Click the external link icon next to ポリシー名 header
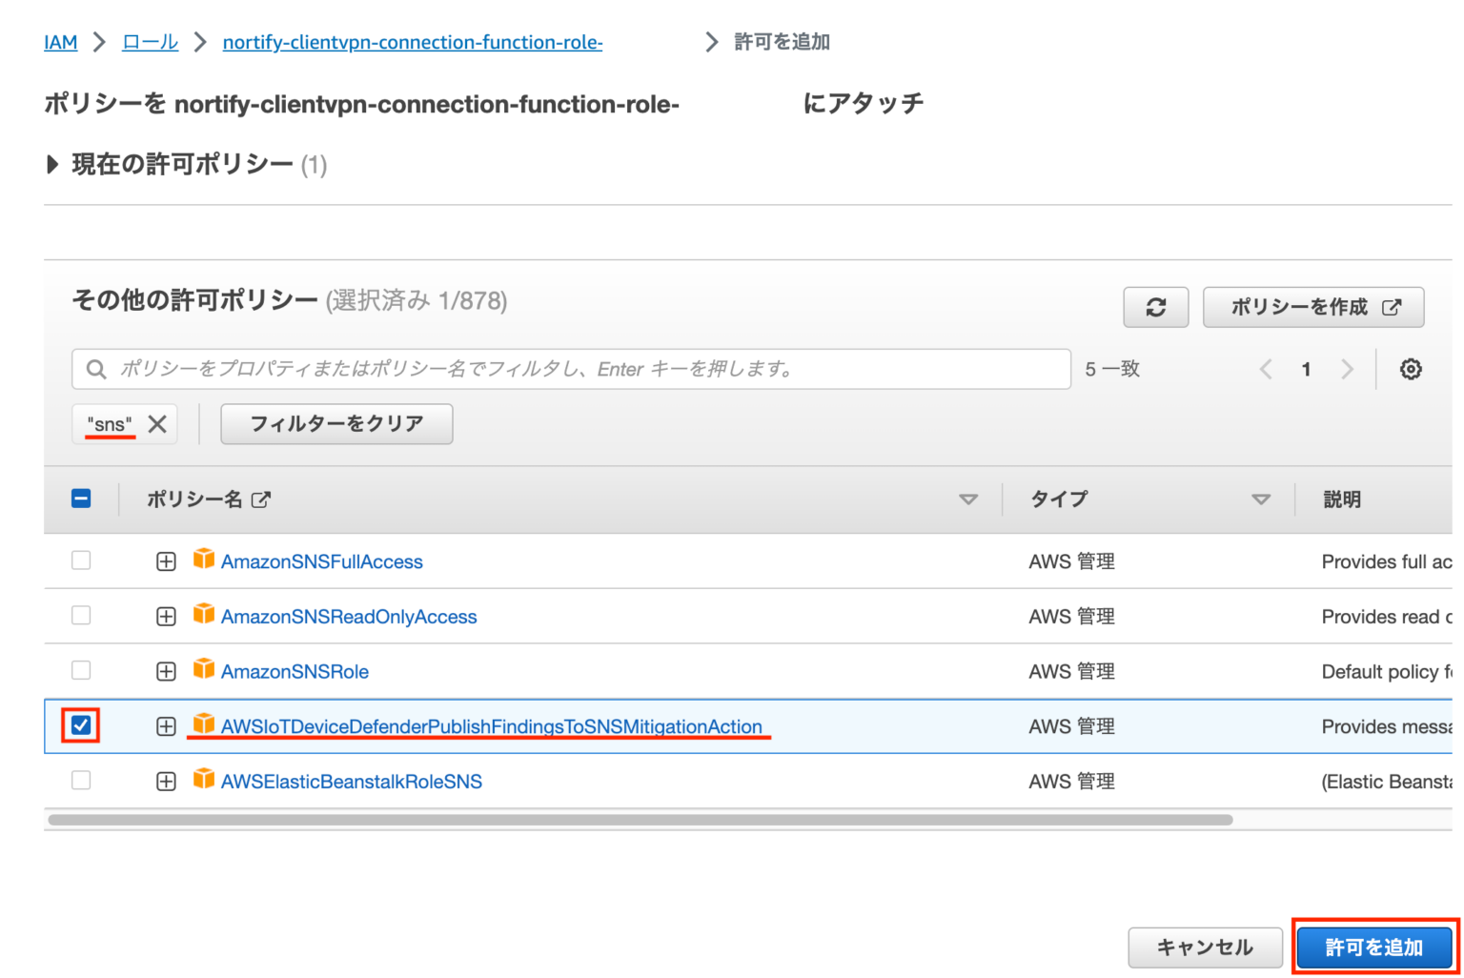Image resolution: width=1464 pixels, height=978 pixels. (262, 499)
